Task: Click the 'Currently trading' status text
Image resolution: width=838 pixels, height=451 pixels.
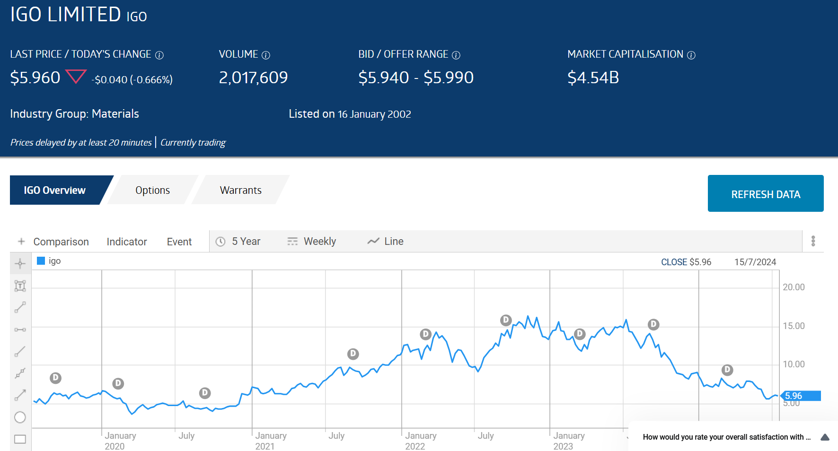Action: tap(193, 142)
